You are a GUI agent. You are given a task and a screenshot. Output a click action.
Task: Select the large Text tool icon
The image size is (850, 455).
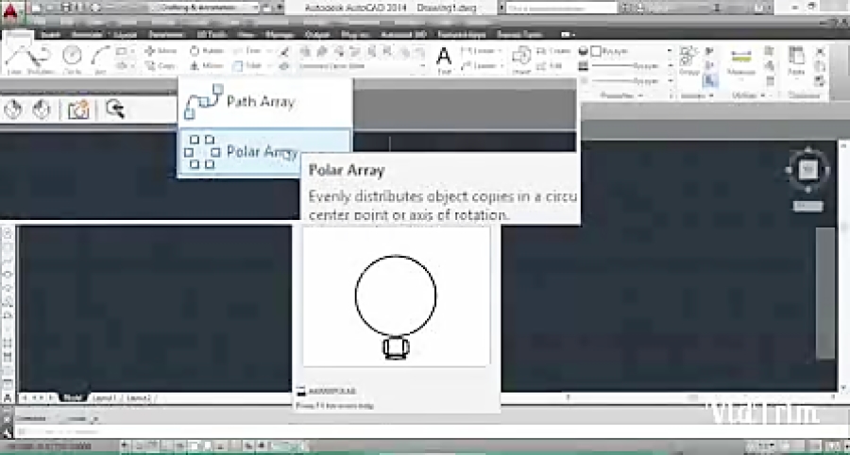pyautogui.click(x=444, y=59)
